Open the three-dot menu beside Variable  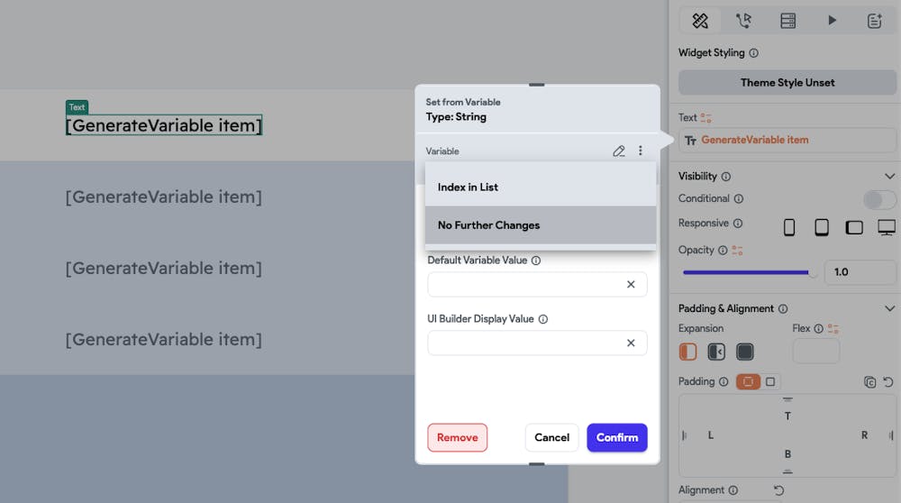640,151
